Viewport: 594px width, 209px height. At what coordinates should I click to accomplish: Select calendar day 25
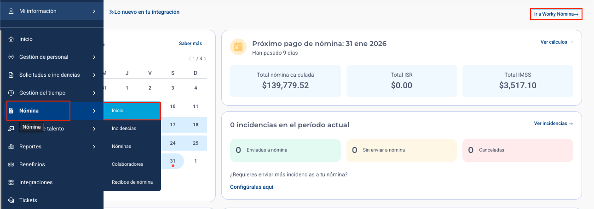196,143
